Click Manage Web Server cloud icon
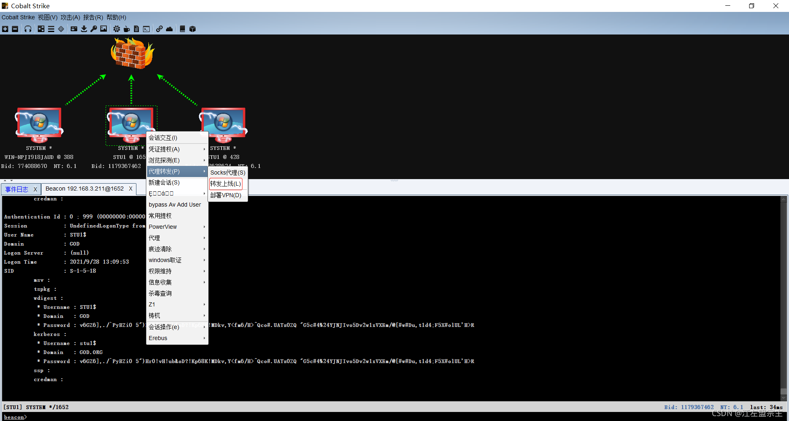789x421 pixels. pos(169,29)
